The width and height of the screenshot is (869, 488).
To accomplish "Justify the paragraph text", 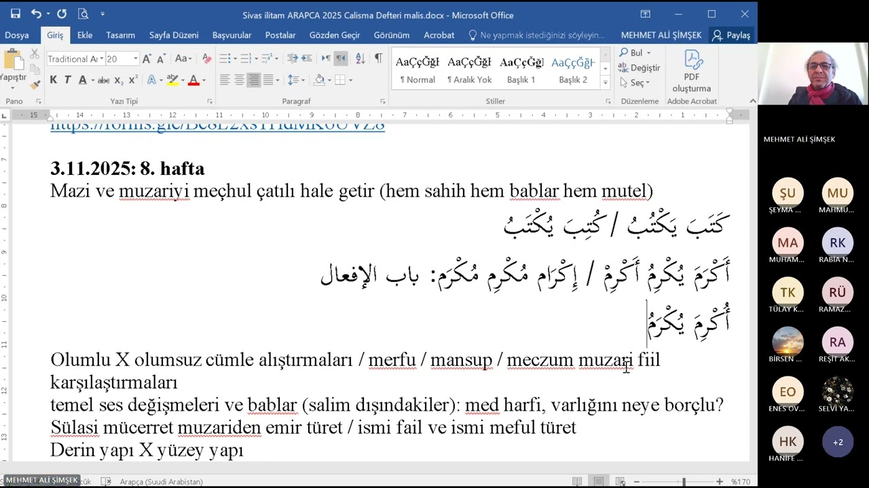I will pyautogui.click(x=267, y=80).
